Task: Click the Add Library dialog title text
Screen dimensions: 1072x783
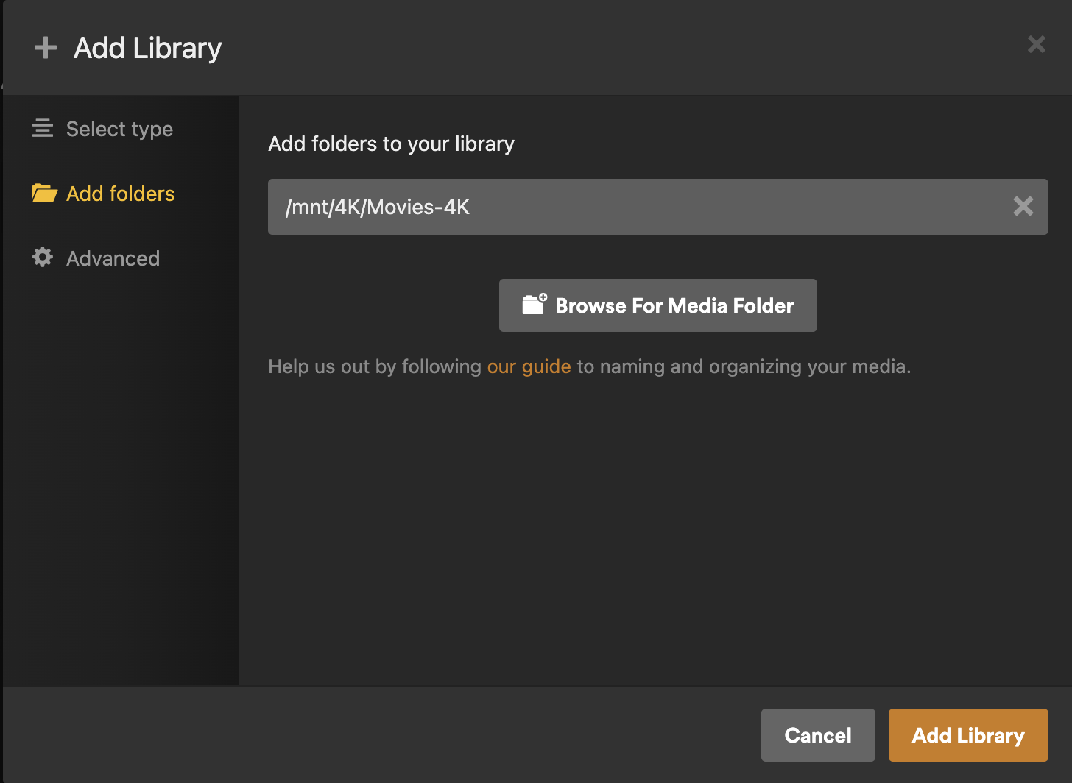Action: [147, 49]
